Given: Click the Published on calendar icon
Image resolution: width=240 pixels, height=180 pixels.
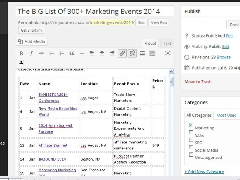Looking at the screenshot, I should (187, 68).
